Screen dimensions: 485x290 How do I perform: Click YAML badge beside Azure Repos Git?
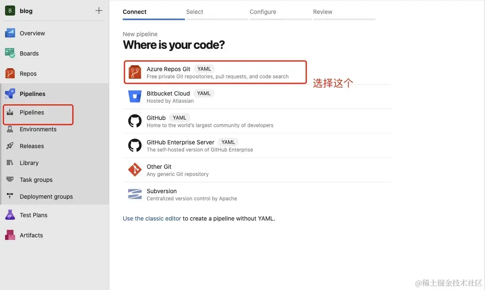coord(204,69)
